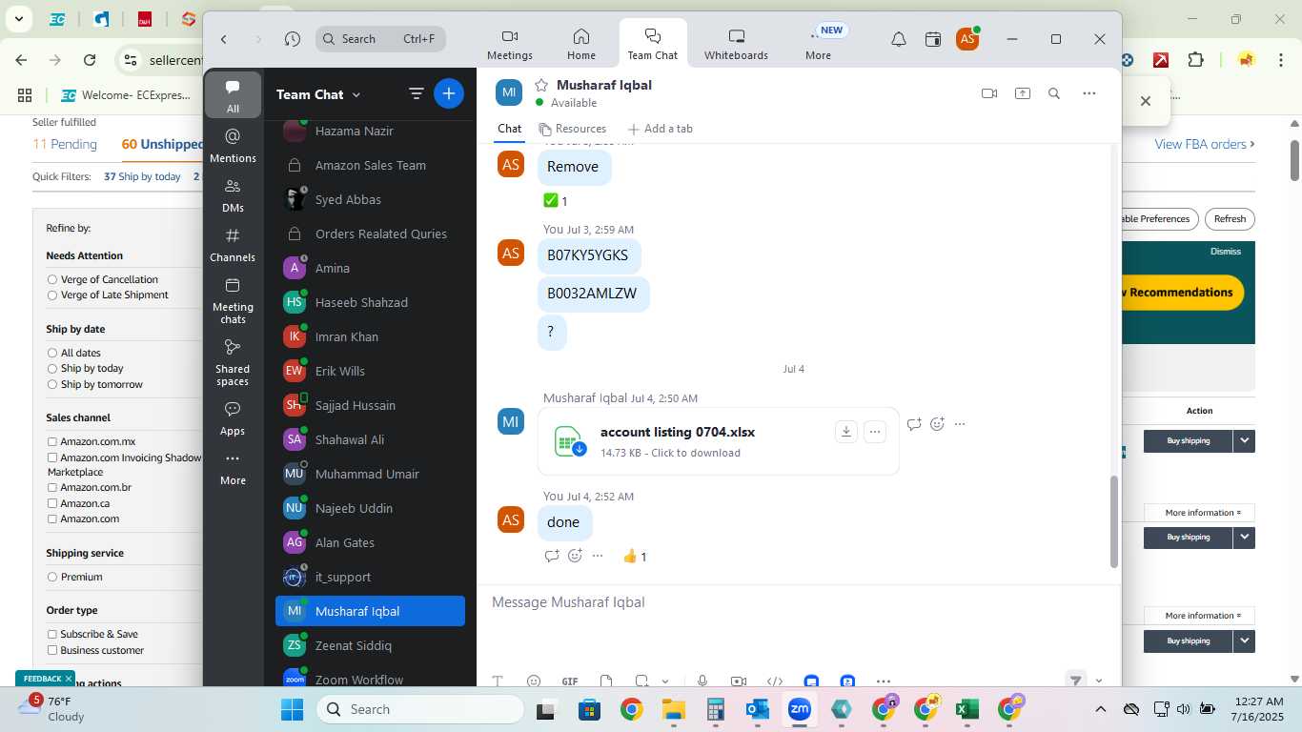Reply to the done message
Screen dimensions: 1302x732
click(x=552, y=556)
